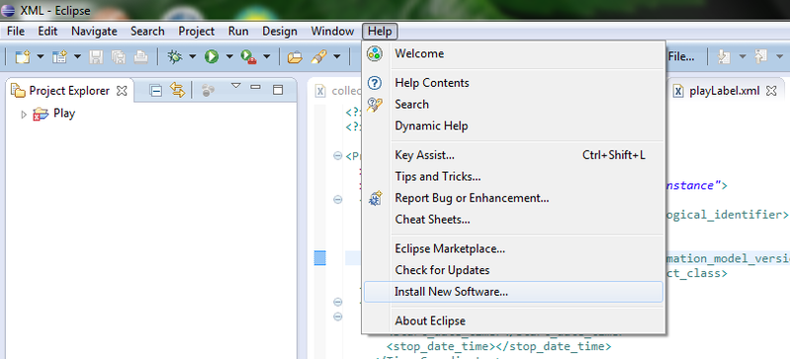The width and height of the screenshot is (790, 359).
Task: Collapse All in Project Explorer
Action: tap(156, 91)
